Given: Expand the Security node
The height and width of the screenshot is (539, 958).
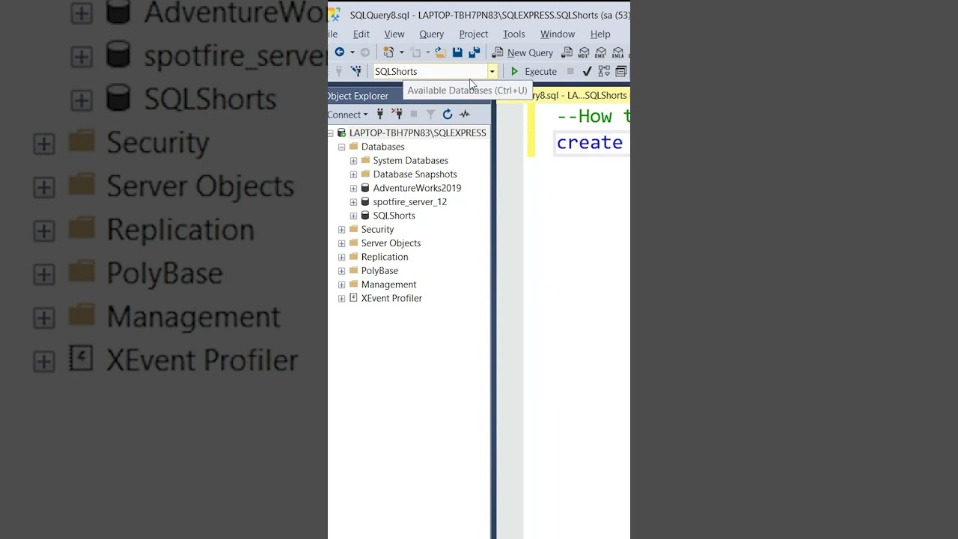Looking at the screenshot, I should pos(341,229).
